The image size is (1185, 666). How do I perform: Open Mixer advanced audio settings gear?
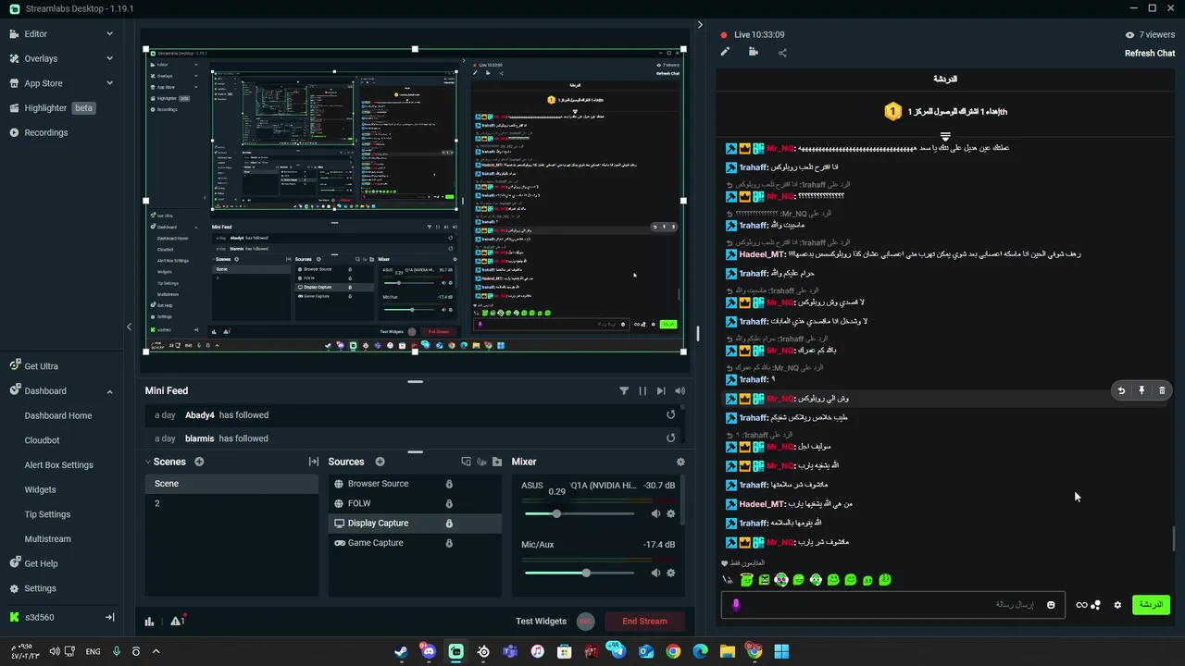pyautogui.click(x=680, y=462)
